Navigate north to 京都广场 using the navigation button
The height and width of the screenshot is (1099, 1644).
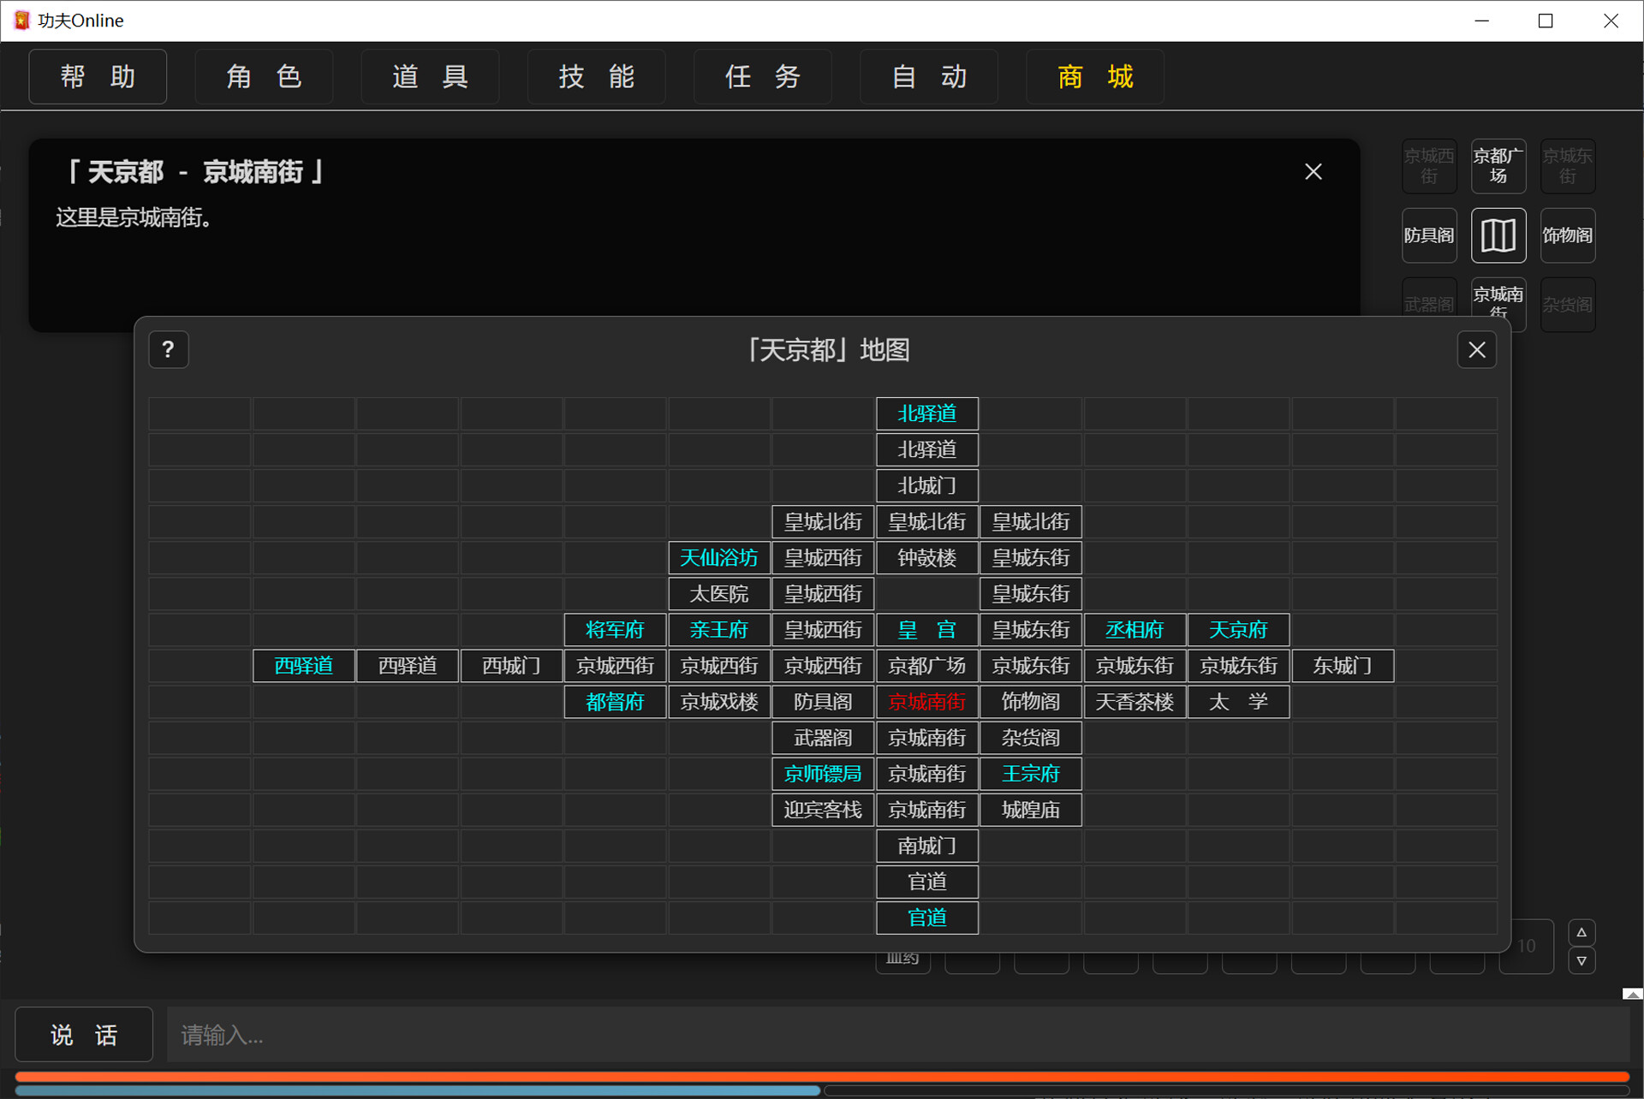1498,166
